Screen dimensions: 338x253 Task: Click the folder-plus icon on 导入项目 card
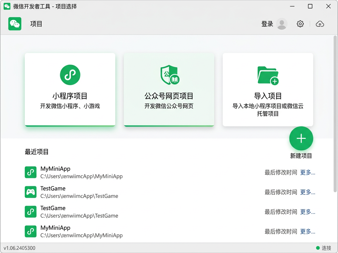click(x=268, y=75)
